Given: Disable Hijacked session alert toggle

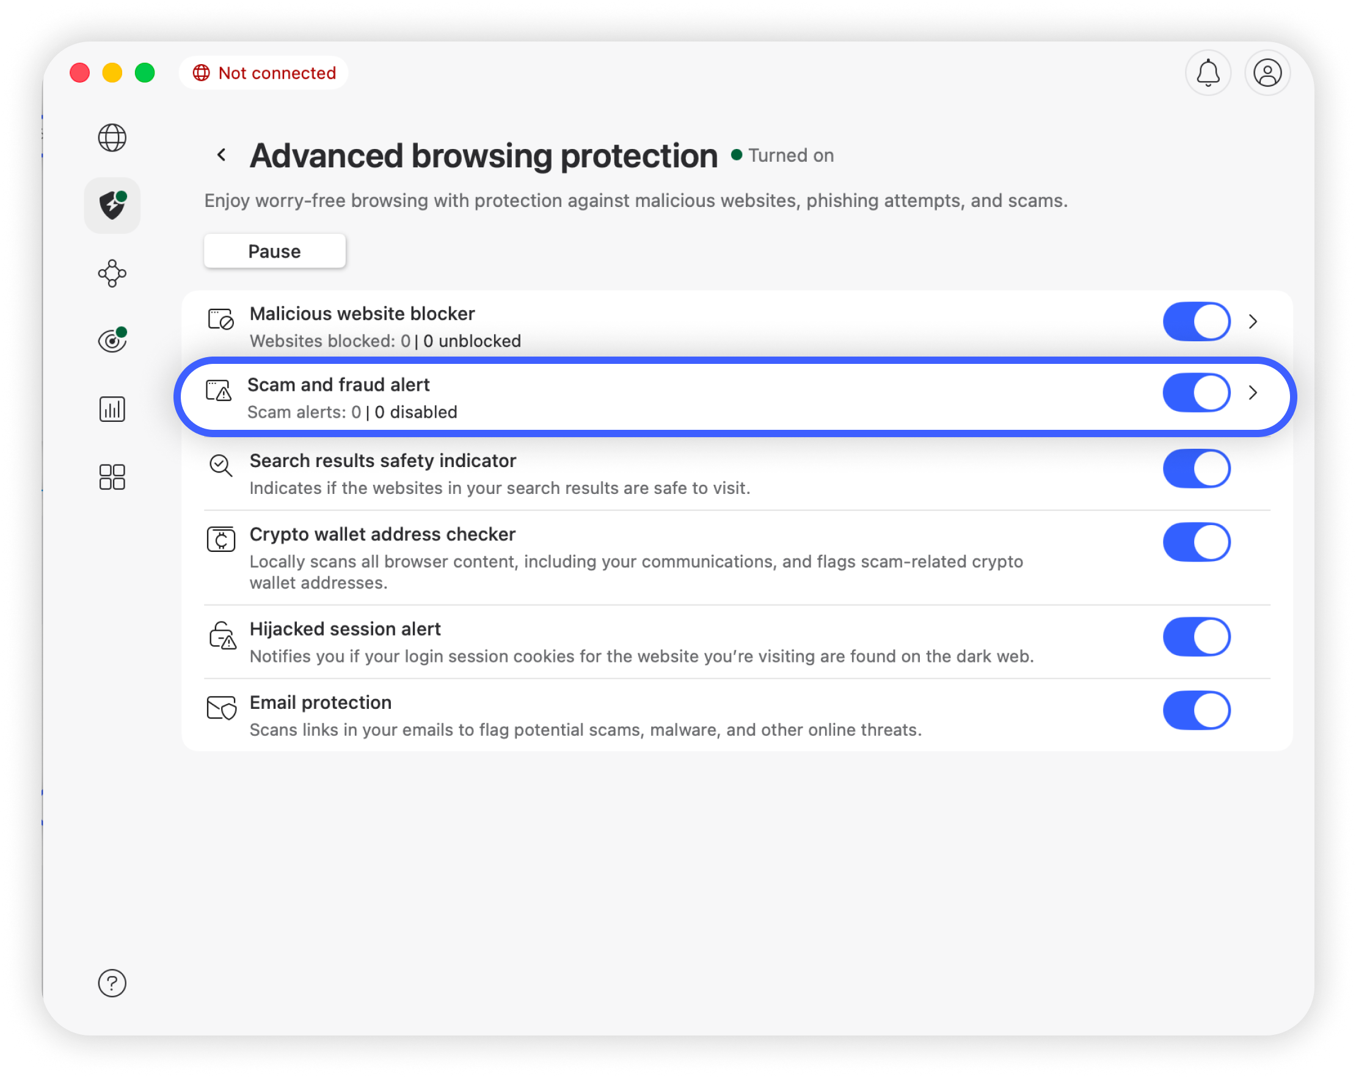Looking at the screenshot, I should click(1196, 637).
